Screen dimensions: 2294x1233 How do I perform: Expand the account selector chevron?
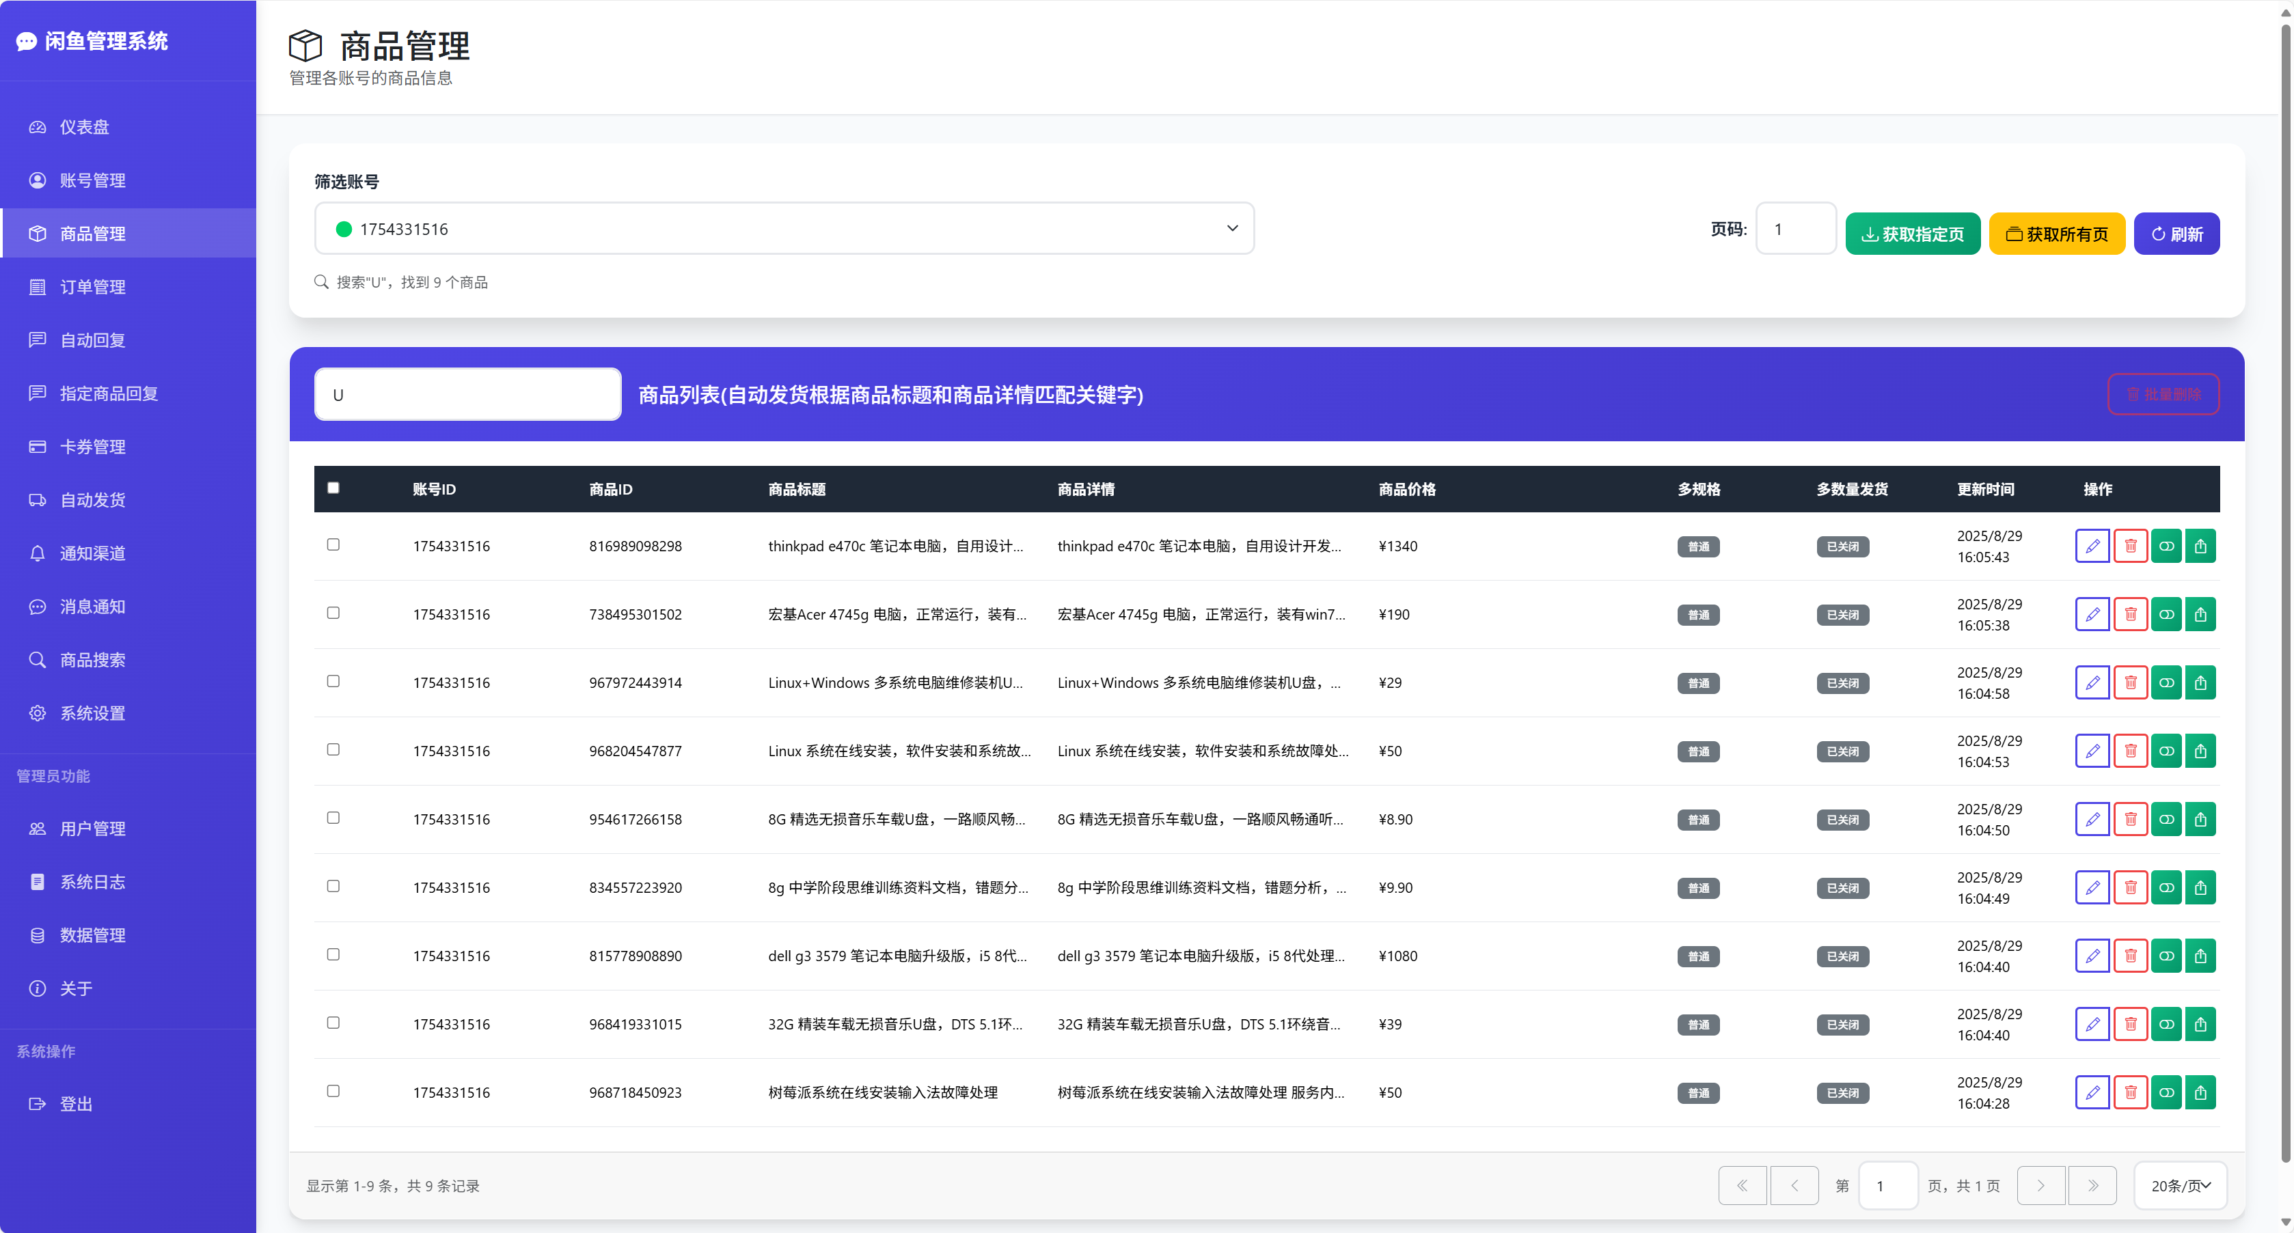point(1231,229)
